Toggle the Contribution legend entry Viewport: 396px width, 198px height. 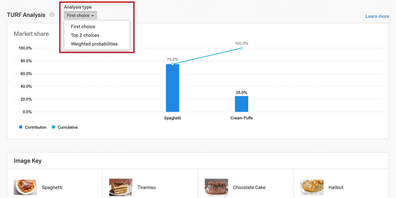click(33, 127)
